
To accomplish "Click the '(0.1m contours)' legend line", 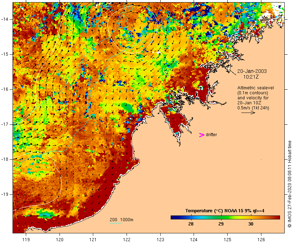I will [x=253, y=93].
